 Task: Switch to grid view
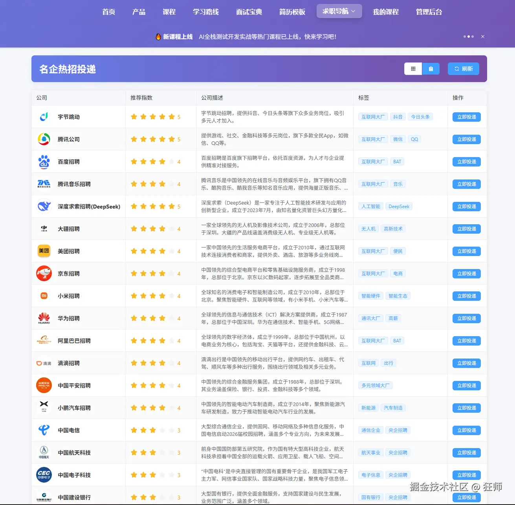[x=413, y=69]
